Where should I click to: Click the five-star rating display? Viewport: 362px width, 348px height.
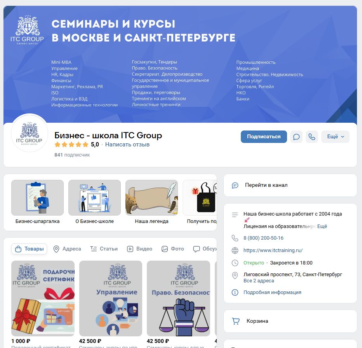coord(71,144)
